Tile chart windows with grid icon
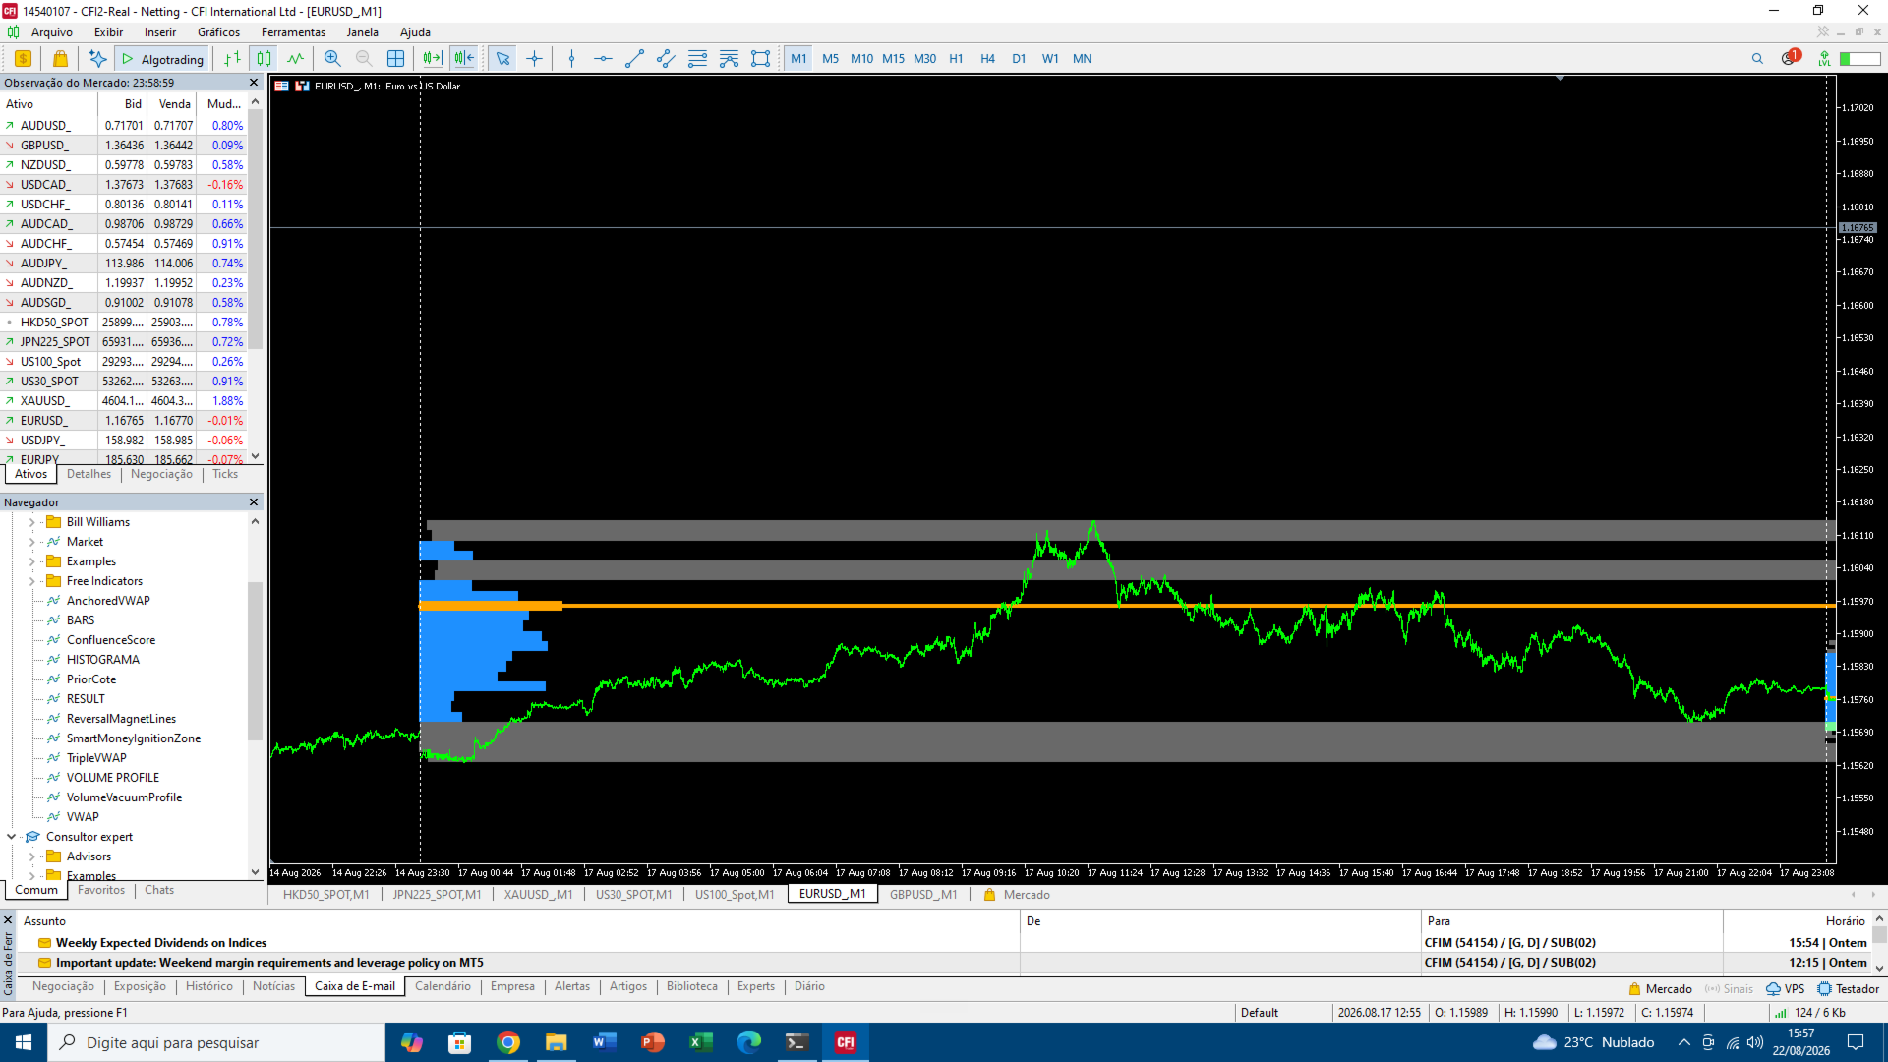The width and height of the screenshot is (1888, 1062). click(395, 59)
